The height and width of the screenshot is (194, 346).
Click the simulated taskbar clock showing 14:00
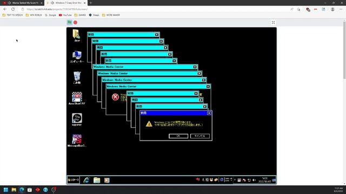[x=264, y=180]
